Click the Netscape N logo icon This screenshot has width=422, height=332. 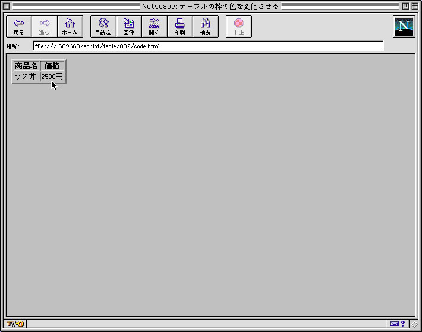click(404, 27)
